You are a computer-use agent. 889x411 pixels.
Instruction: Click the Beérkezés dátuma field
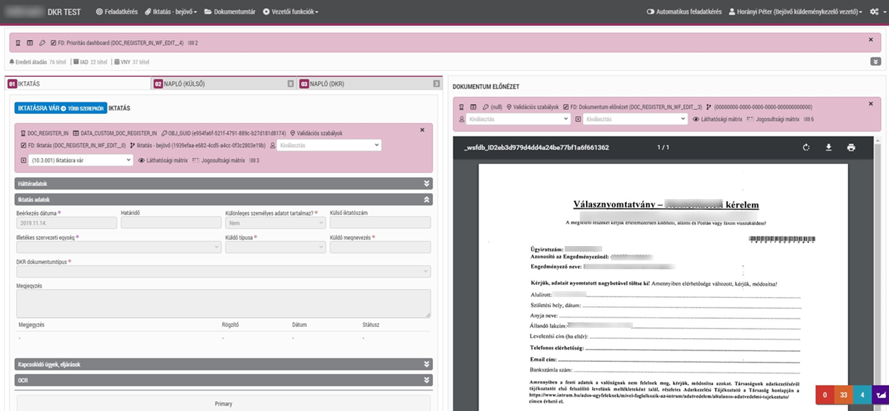coord(67,223)
